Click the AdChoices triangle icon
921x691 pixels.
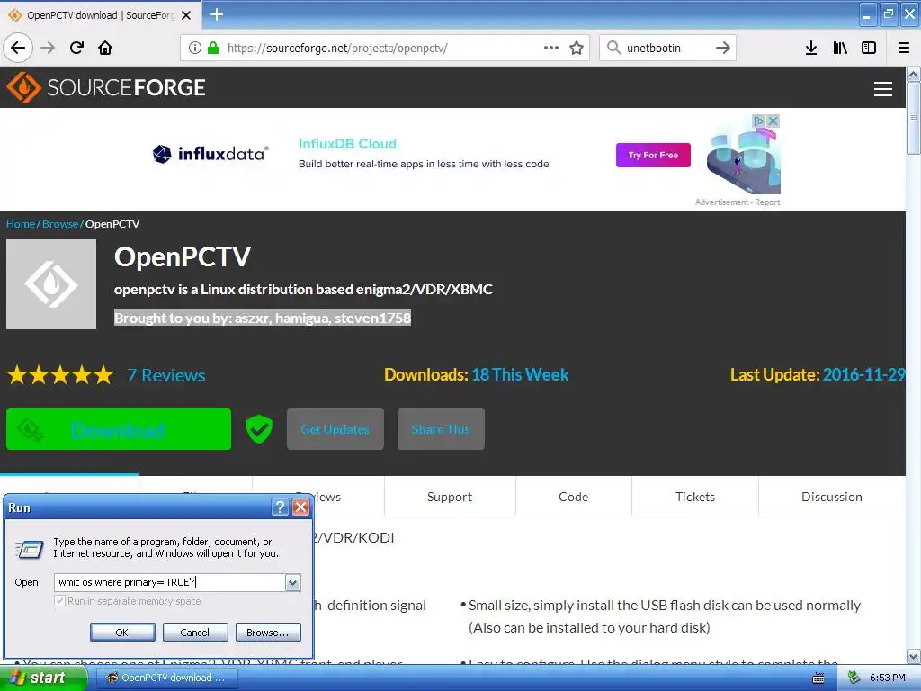[759, 121]
